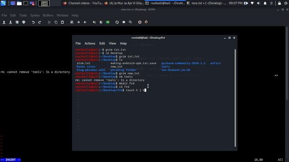The width and height of the screenshot is (289, 162).
Task: Open the Actions menu in the terminal
Action: coord(90,44)
